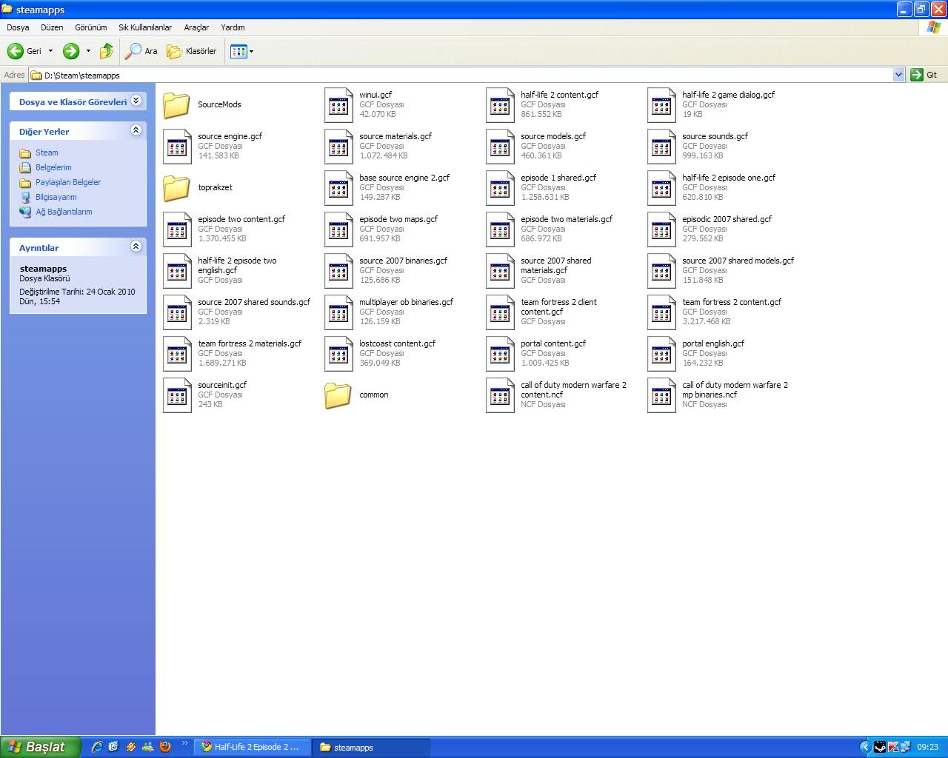
Task: Click the steamapps taskbar button
Action: click(370, 747)
